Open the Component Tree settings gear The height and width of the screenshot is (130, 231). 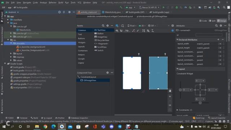[x=108, y=73]
